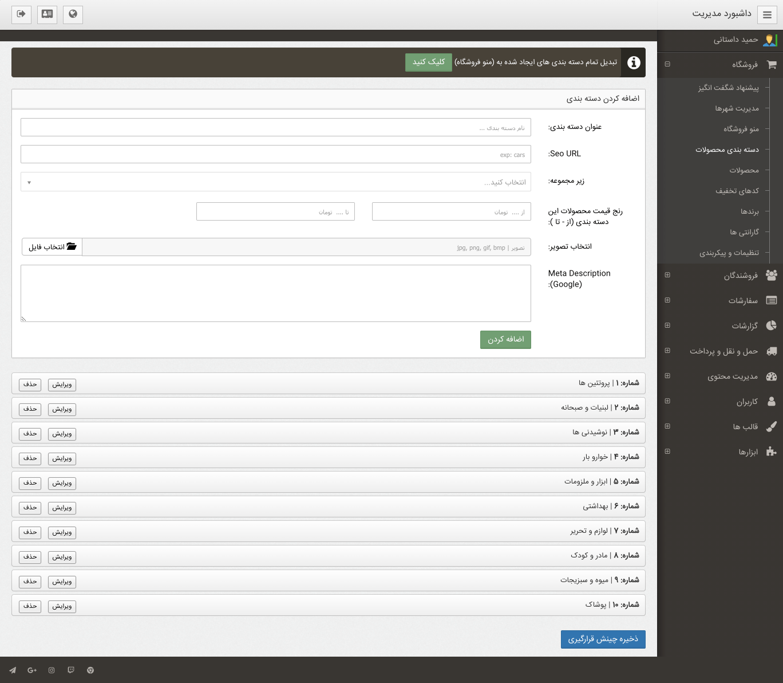Viewport: 783px width, 683px height.
Task: Expand the فروشندگان sidebar section
Action: click(667, 275)
